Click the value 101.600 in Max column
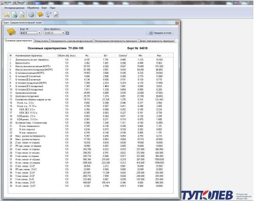The height and width of the screenshot is (201, 254). pyautogui.click(x=159, y=66)
